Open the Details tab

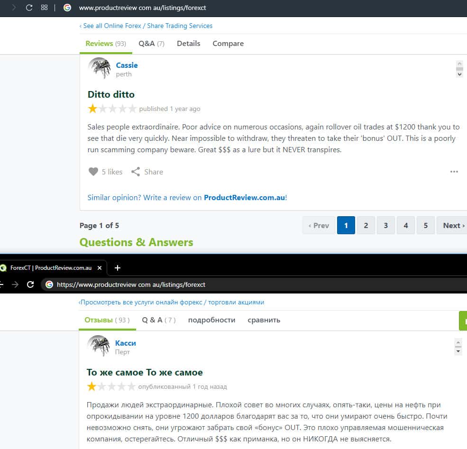(189, 44)
